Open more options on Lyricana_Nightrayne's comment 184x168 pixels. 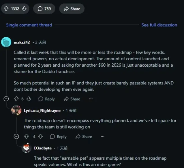pyautogui.click(x=103, y=136)
